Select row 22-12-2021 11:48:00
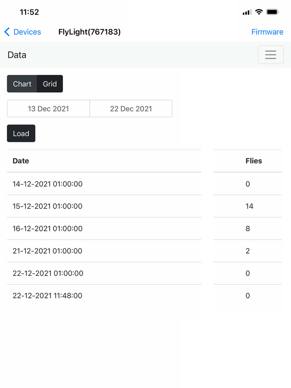This screenshot has height=388, width=291. pyautogui.click(x=144, y=295)
